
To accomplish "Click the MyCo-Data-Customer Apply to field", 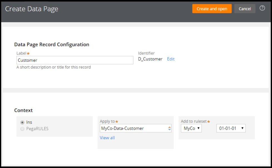I will [x=133, y=128].
